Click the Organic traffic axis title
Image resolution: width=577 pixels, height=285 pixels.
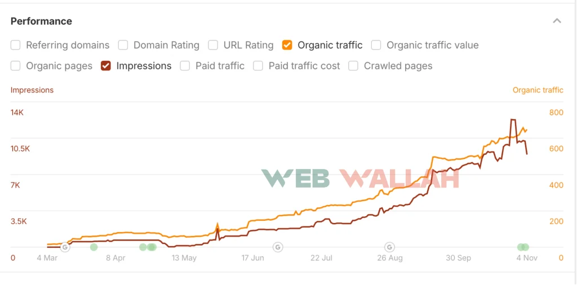tap(538, 90)
